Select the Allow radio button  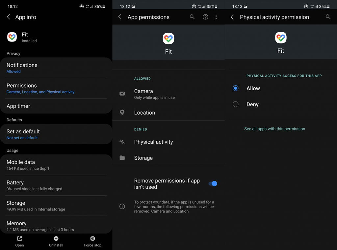pyautogui.click(x=236, y=88)
